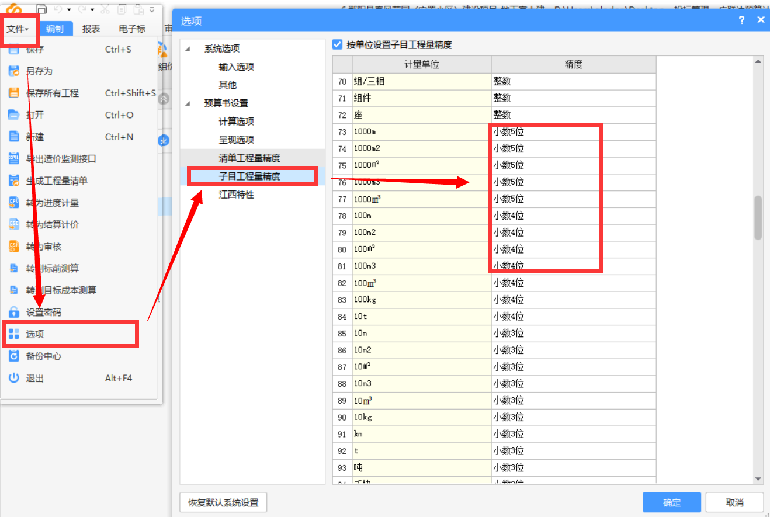This screenshot has height=517, width=770.
Task: Click the unit cell 座 in row 72
Action: tap(421, 115)
